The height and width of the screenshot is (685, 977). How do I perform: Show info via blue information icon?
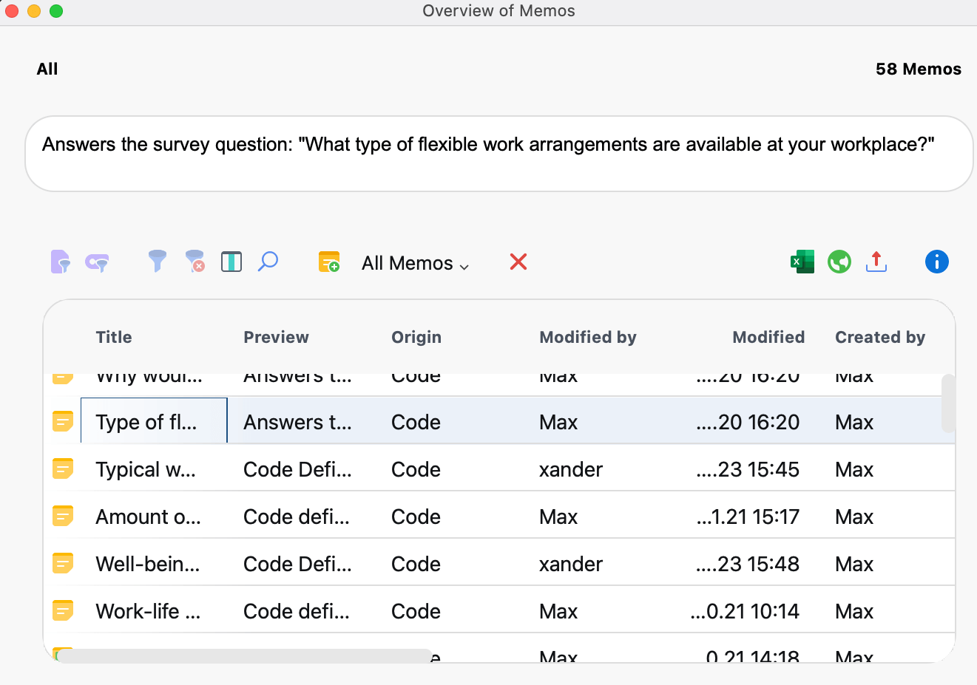click(x=936, y=262)
